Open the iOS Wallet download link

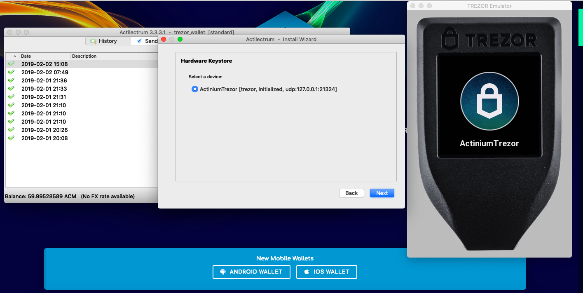click(x=327, y=272)
